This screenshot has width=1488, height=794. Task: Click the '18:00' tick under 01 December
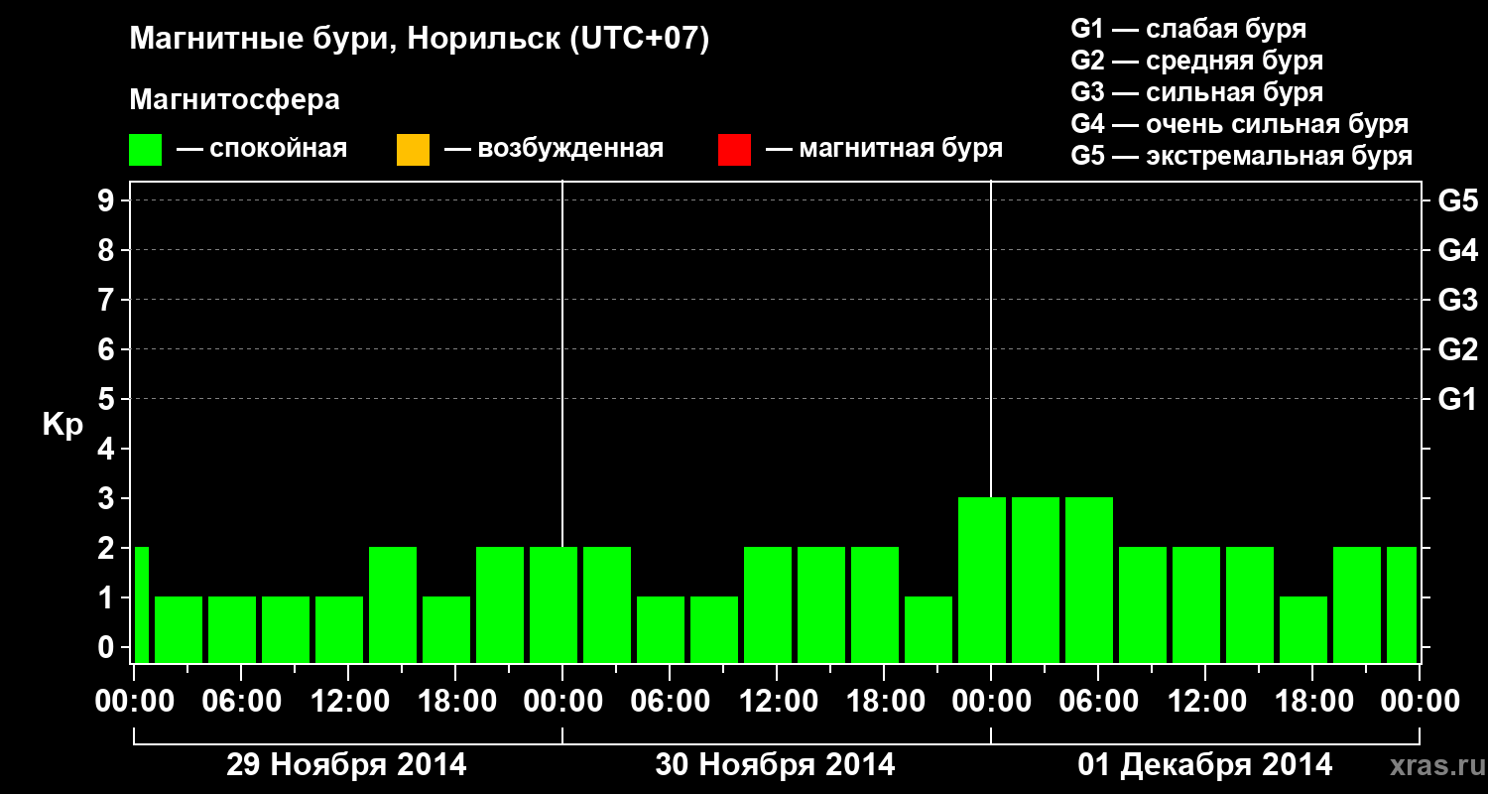[x=1312, y=702]
